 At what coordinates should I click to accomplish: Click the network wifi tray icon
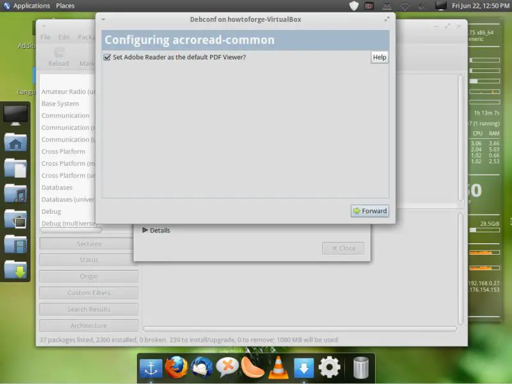405,6
